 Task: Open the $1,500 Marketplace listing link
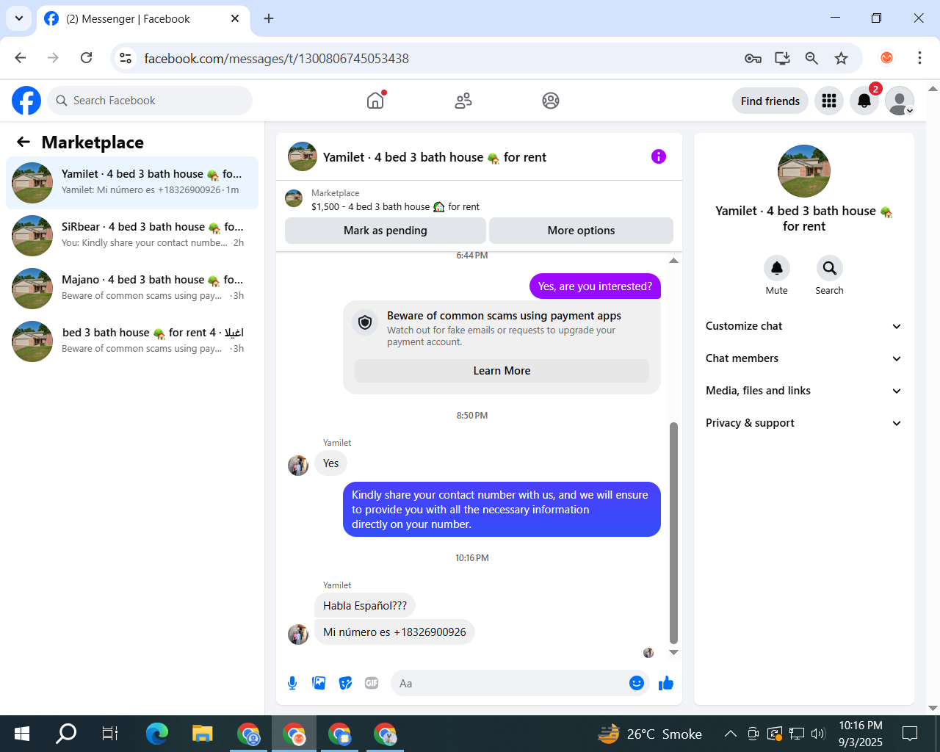[x=395, y=207]
